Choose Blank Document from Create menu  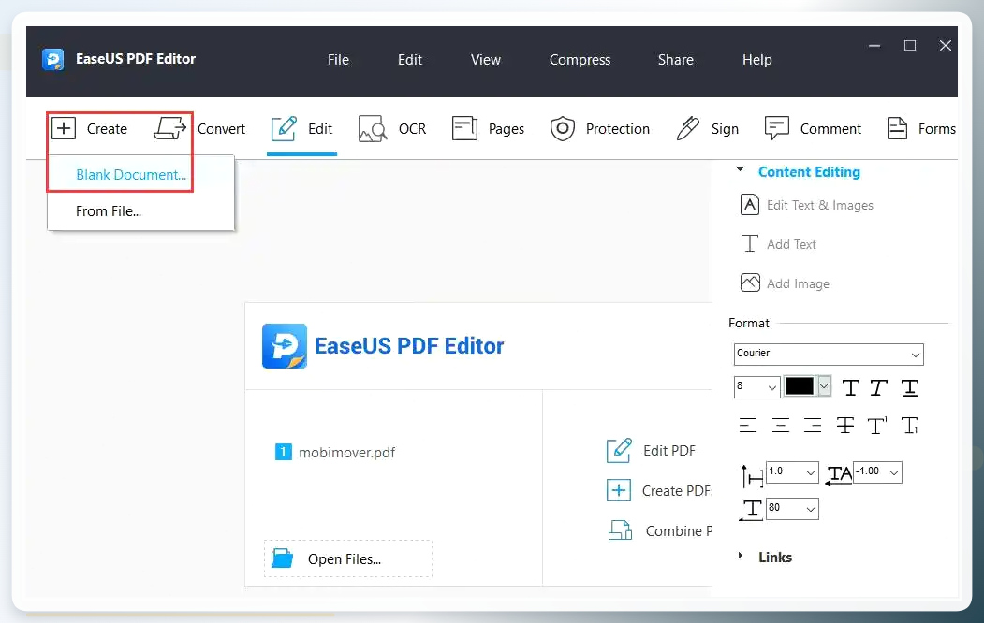click(x=131, y=175)
